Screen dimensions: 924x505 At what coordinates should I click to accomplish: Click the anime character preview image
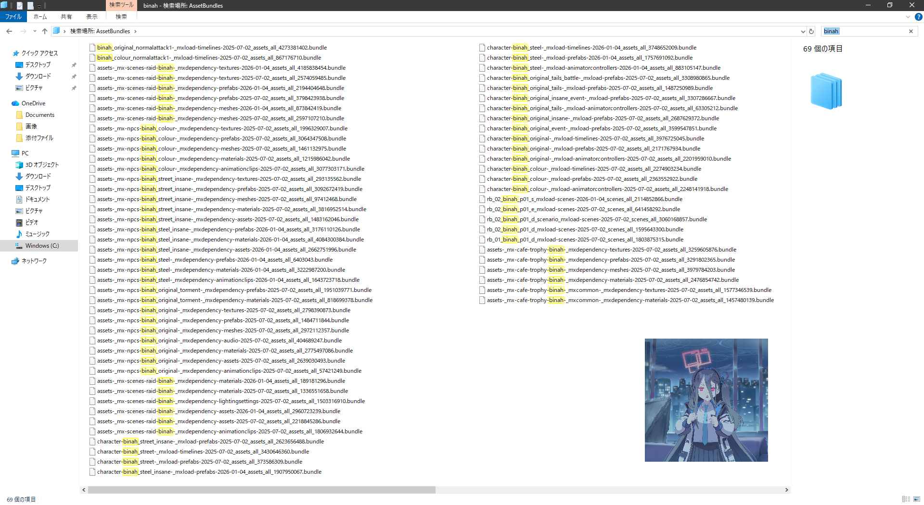706,400
